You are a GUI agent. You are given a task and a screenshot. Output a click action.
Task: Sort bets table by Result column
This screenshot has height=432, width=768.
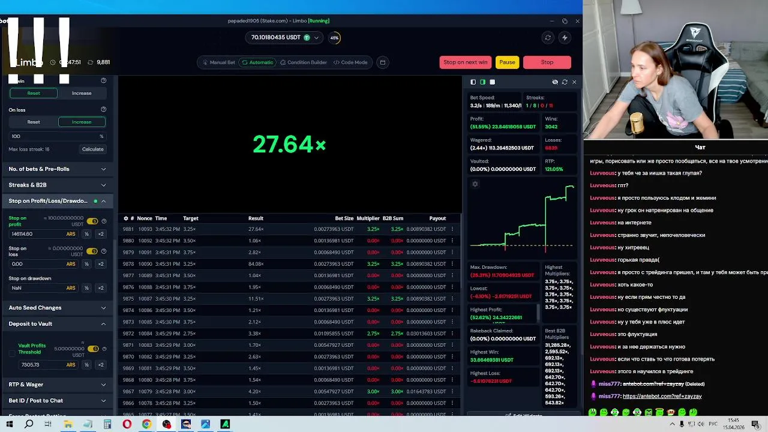tap(256, 218)
